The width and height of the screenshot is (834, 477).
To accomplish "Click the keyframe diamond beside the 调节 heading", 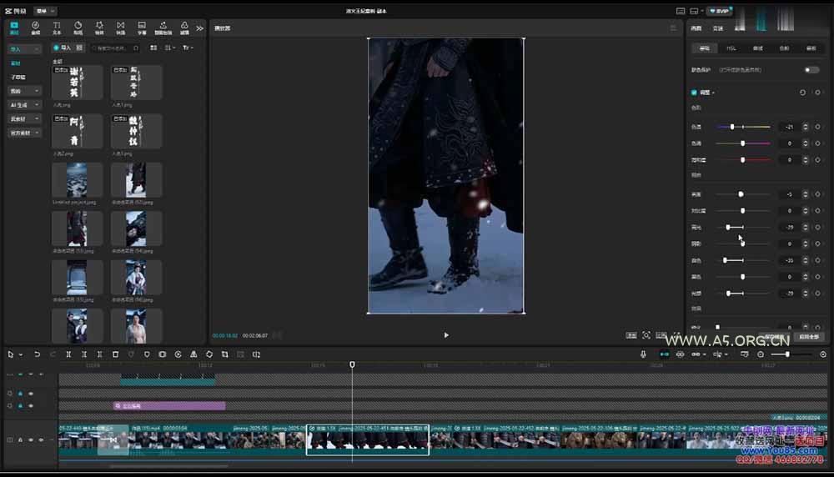I will coord(817,93).
